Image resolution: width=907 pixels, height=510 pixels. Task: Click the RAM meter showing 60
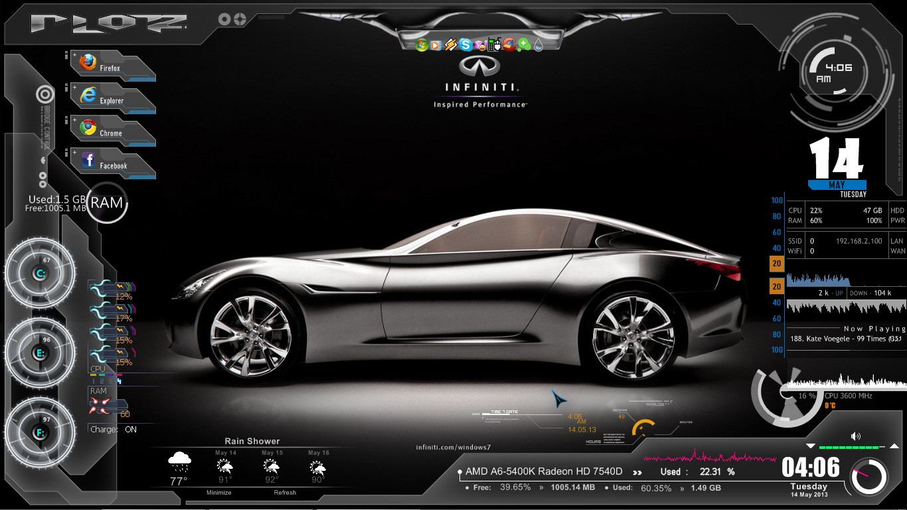[x=110, y=407]
